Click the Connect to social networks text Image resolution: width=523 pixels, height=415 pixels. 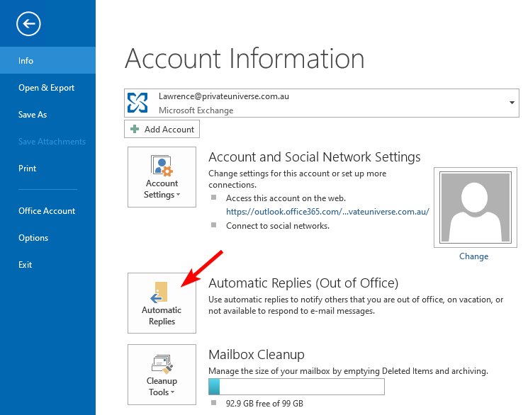point(278,226)
